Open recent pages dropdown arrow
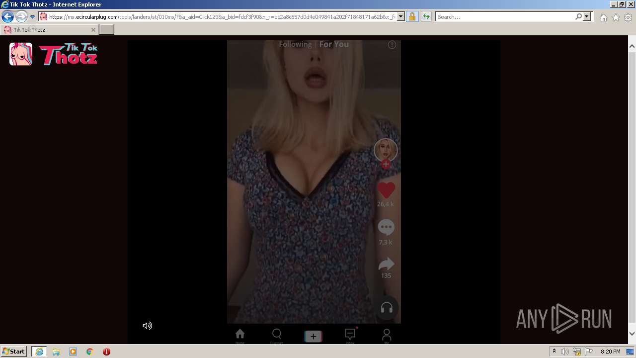 [32, 17]
